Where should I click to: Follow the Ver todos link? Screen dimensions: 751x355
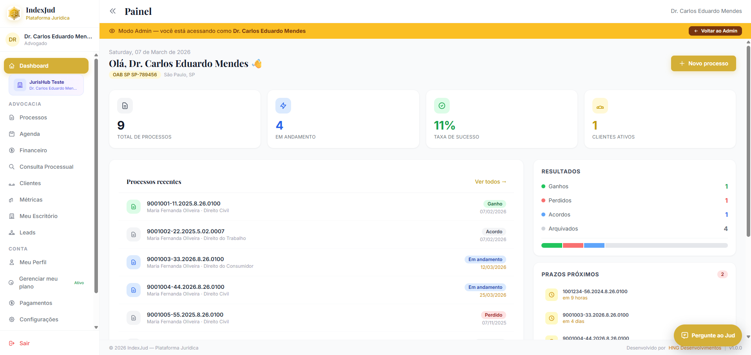coord(490,182)
